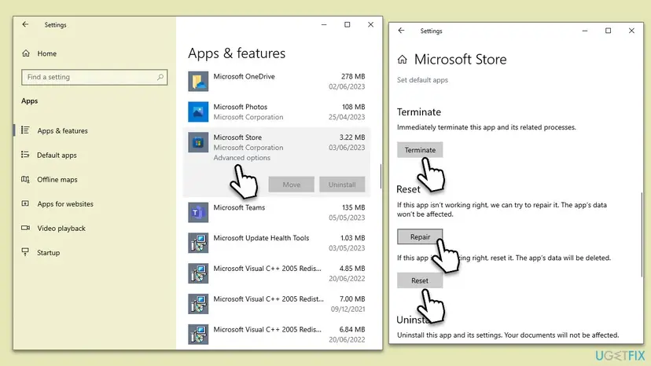Click back arrow in Microsoft Store settings window

tap(401, 31)
